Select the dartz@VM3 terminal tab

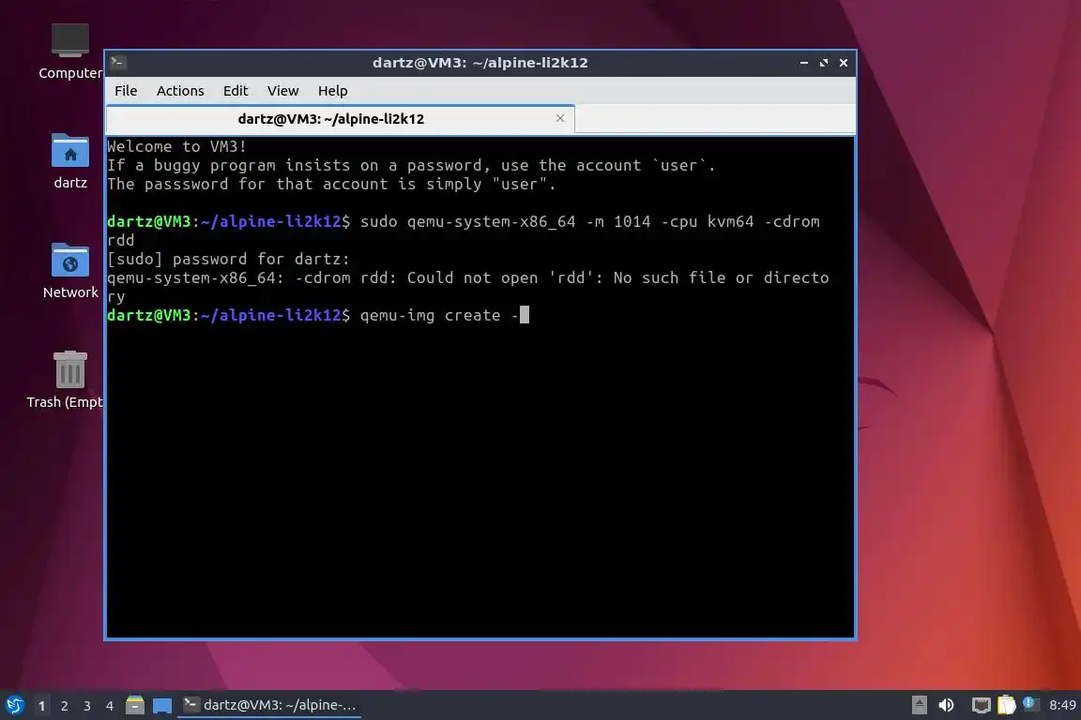(341, 119)
